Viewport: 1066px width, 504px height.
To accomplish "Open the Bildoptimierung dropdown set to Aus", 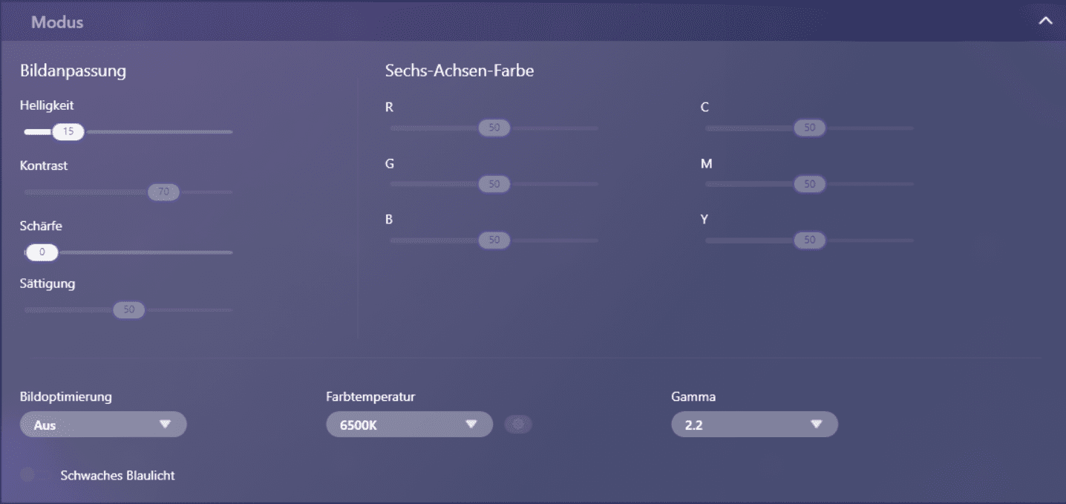I will [x=102, y=425].
